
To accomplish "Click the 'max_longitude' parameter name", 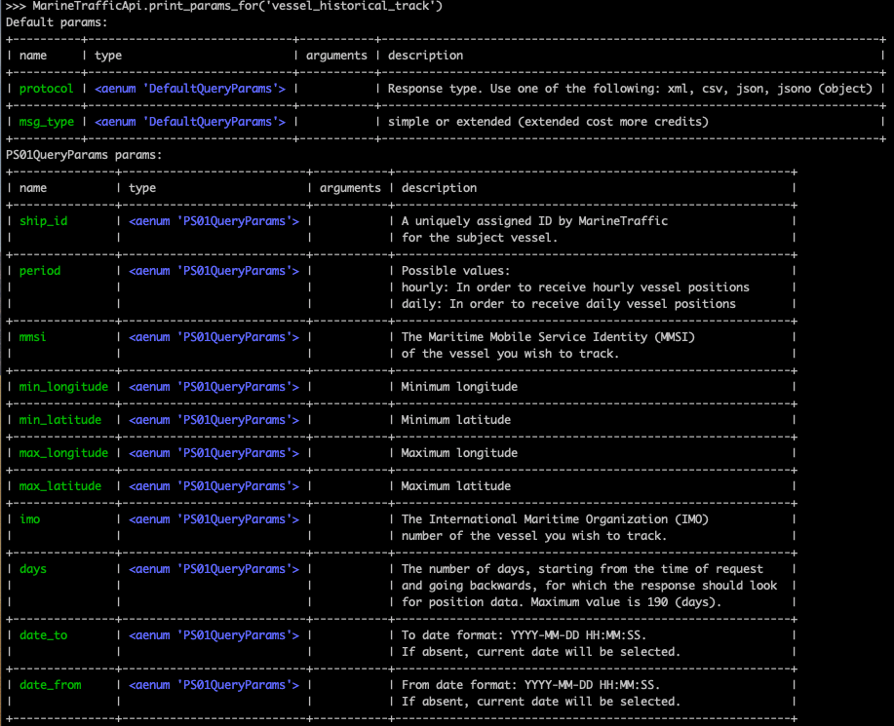I will (63, 453).
